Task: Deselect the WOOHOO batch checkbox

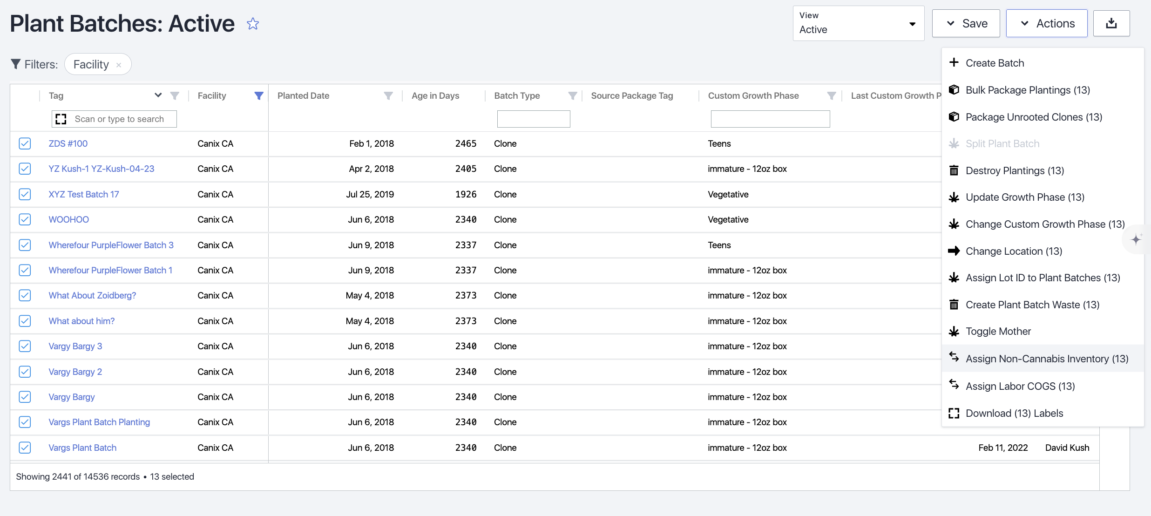Action: [x=25, y=219]
